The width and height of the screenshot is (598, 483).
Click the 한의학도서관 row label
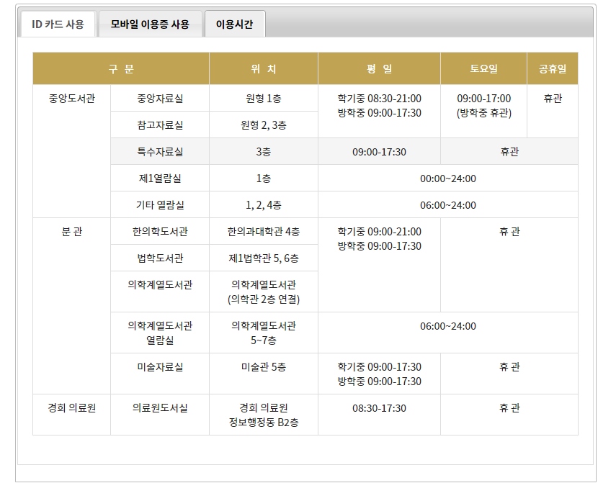click(160, 232)
